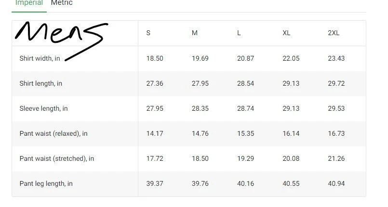Image resolution: width=388 pixels, height=207 pixels.
Task: Click the Shirt width row label
Action: coord(40,58)
